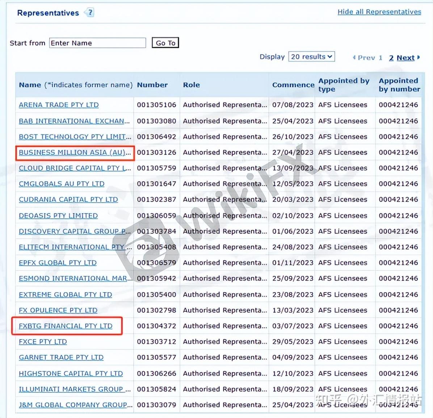
Task: Open CUDRANIA CAPITAL PTY LTD link
Action: 68,200
